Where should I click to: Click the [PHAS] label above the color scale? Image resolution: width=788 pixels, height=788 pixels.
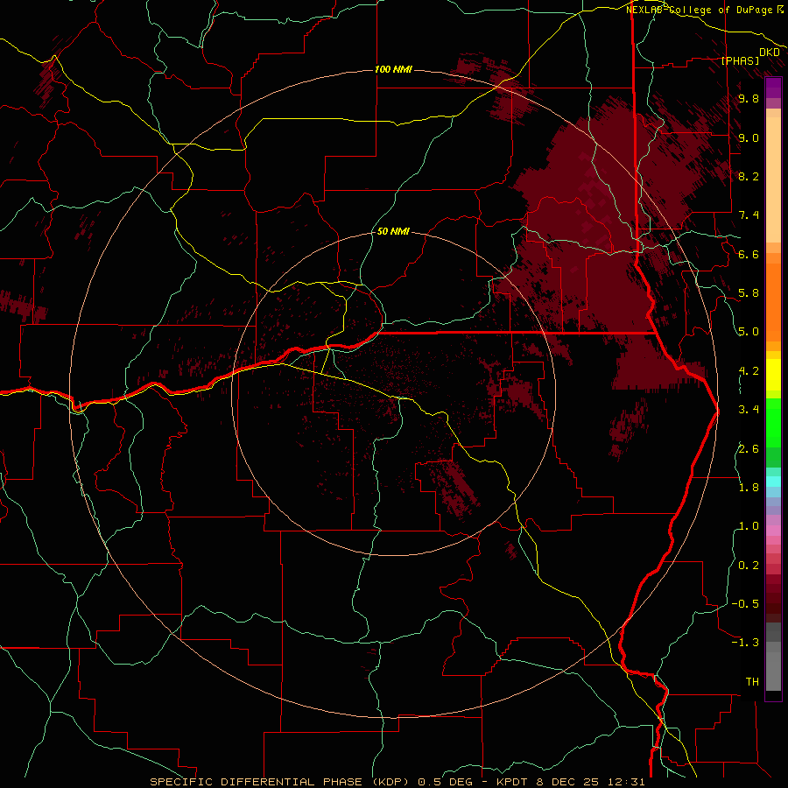coord(740,61)
